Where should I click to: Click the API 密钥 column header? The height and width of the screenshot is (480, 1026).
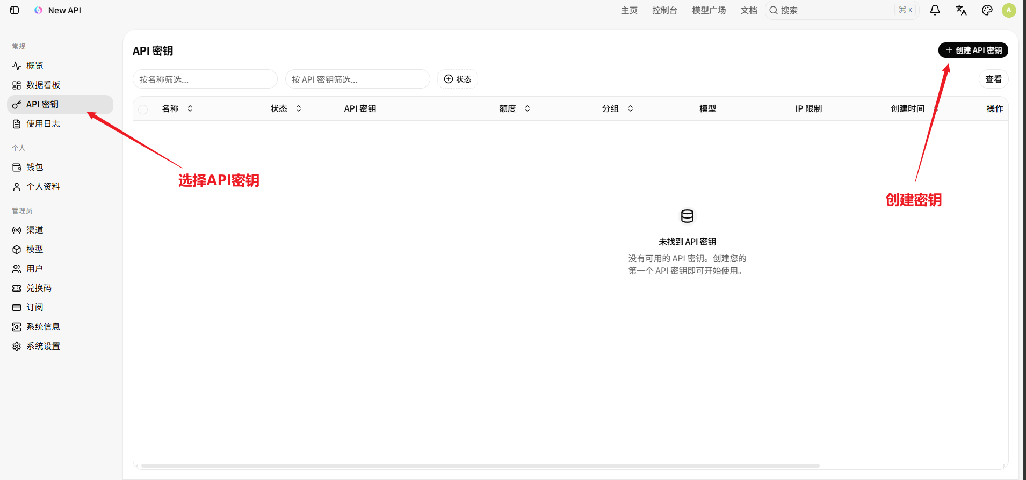click(360, 108)
